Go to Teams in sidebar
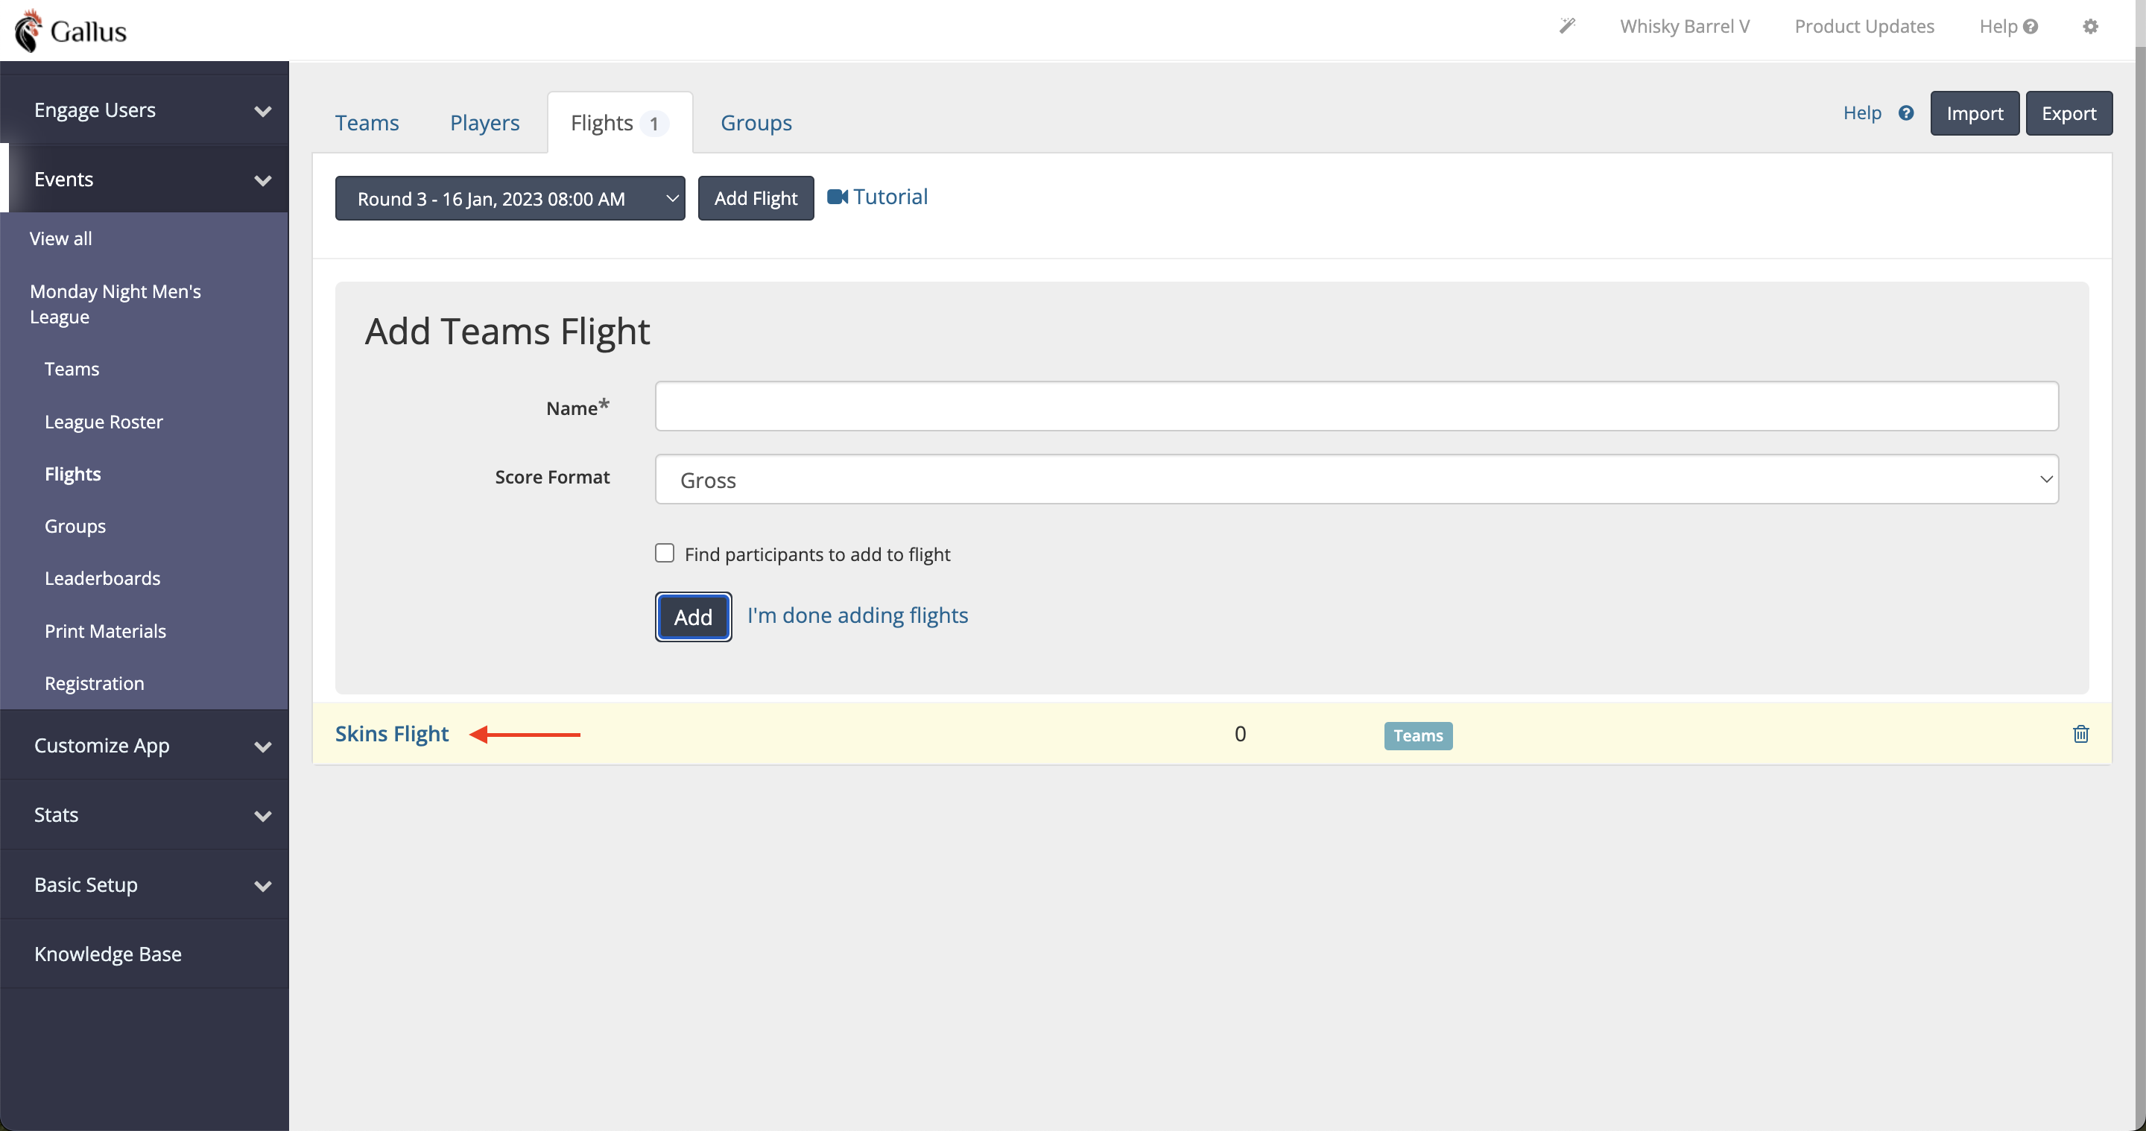Screen dimensions: 2146x1131 [x=72, y=369]
